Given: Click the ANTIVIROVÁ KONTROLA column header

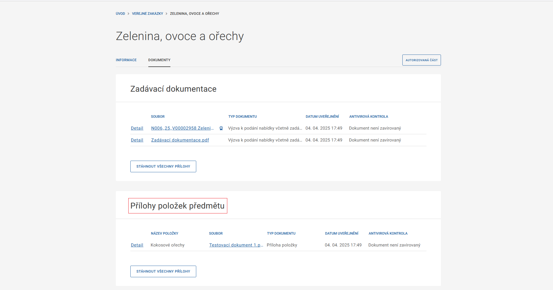Looking at the screenshot, I should [x=368, y=116].
